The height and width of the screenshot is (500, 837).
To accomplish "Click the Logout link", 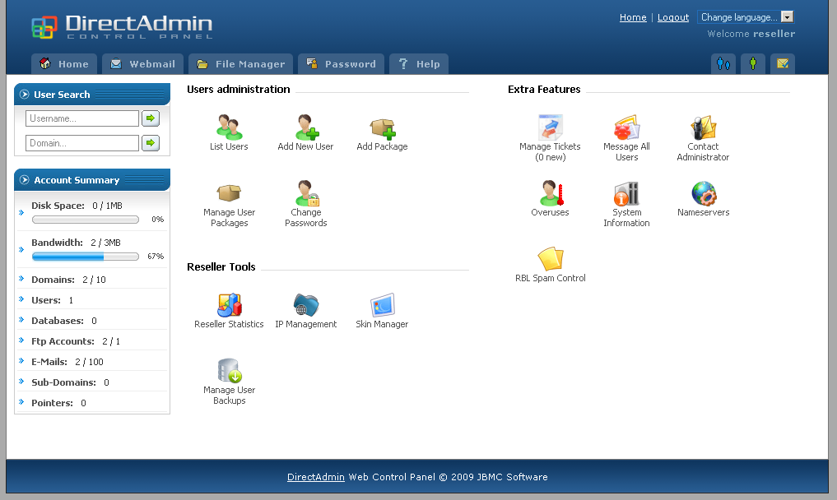I will (673, 17).
